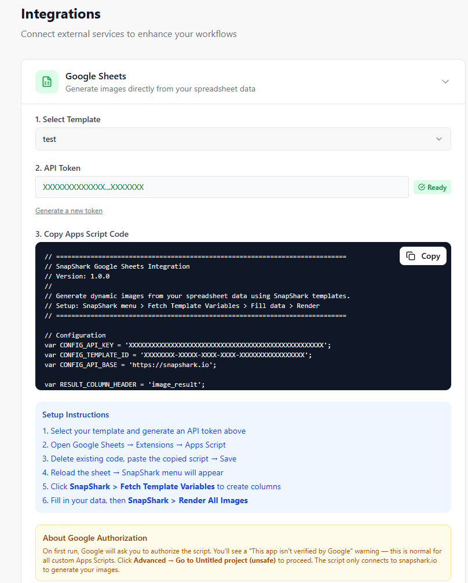Click the green checkmark beside the API token field

[422, 186]
